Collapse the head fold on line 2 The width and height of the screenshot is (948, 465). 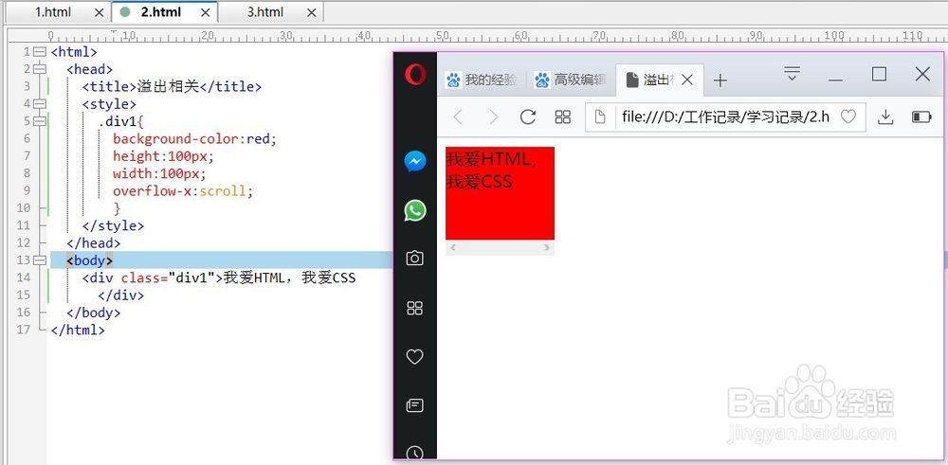[40, 69]
